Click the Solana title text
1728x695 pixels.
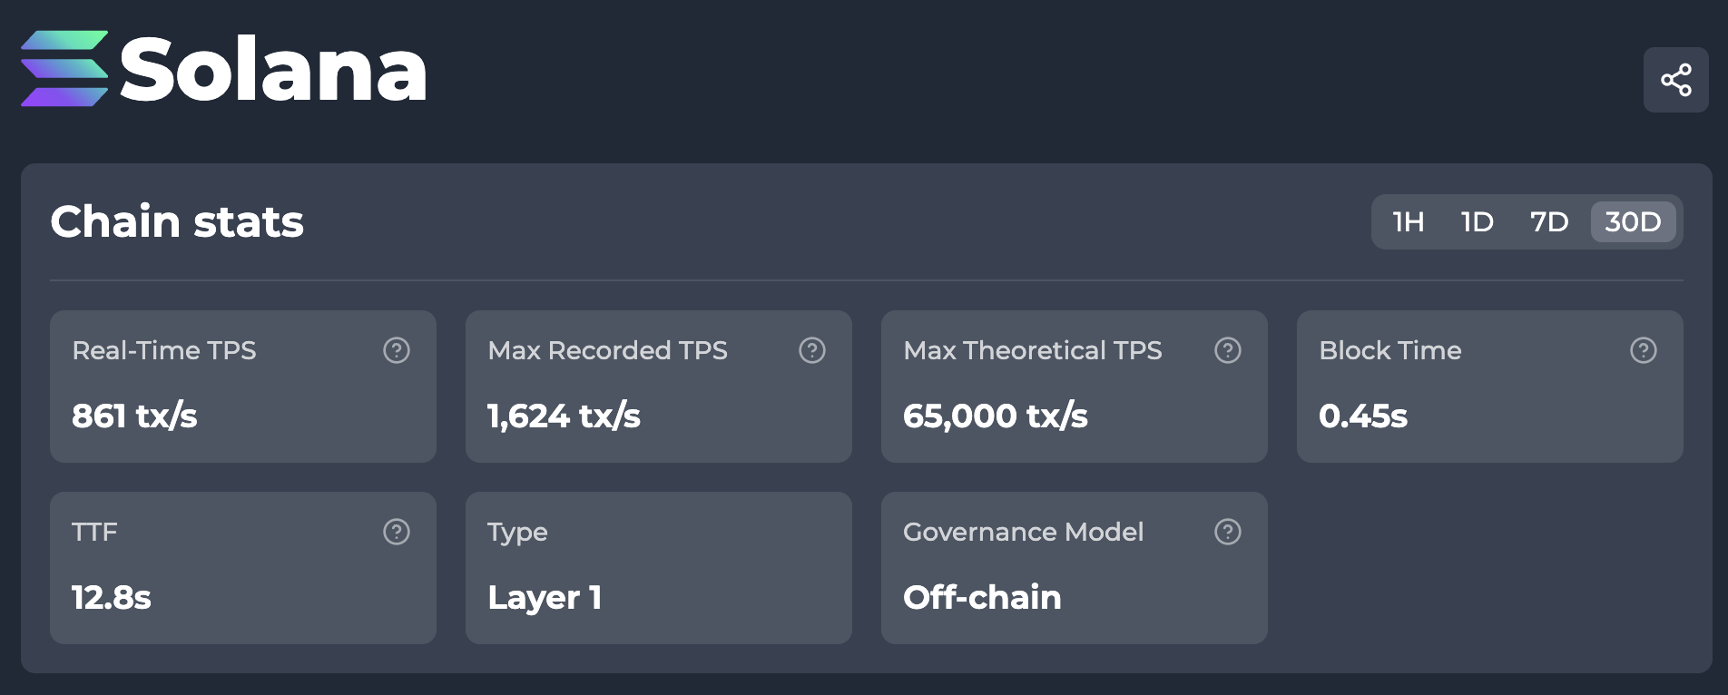(x=273, y=71)
